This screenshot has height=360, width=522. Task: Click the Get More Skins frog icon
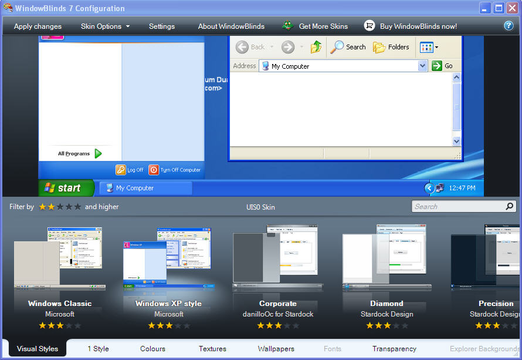point(288,25)
